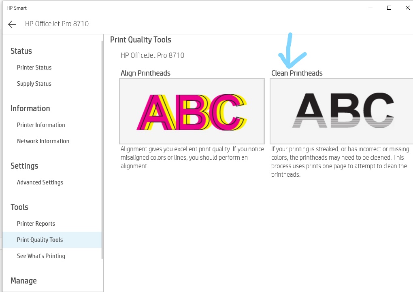The height and width of the screenshot is (292, 413).
Task: Click the printhead cleaning description paragraph
Action: [x=340, y=162]
